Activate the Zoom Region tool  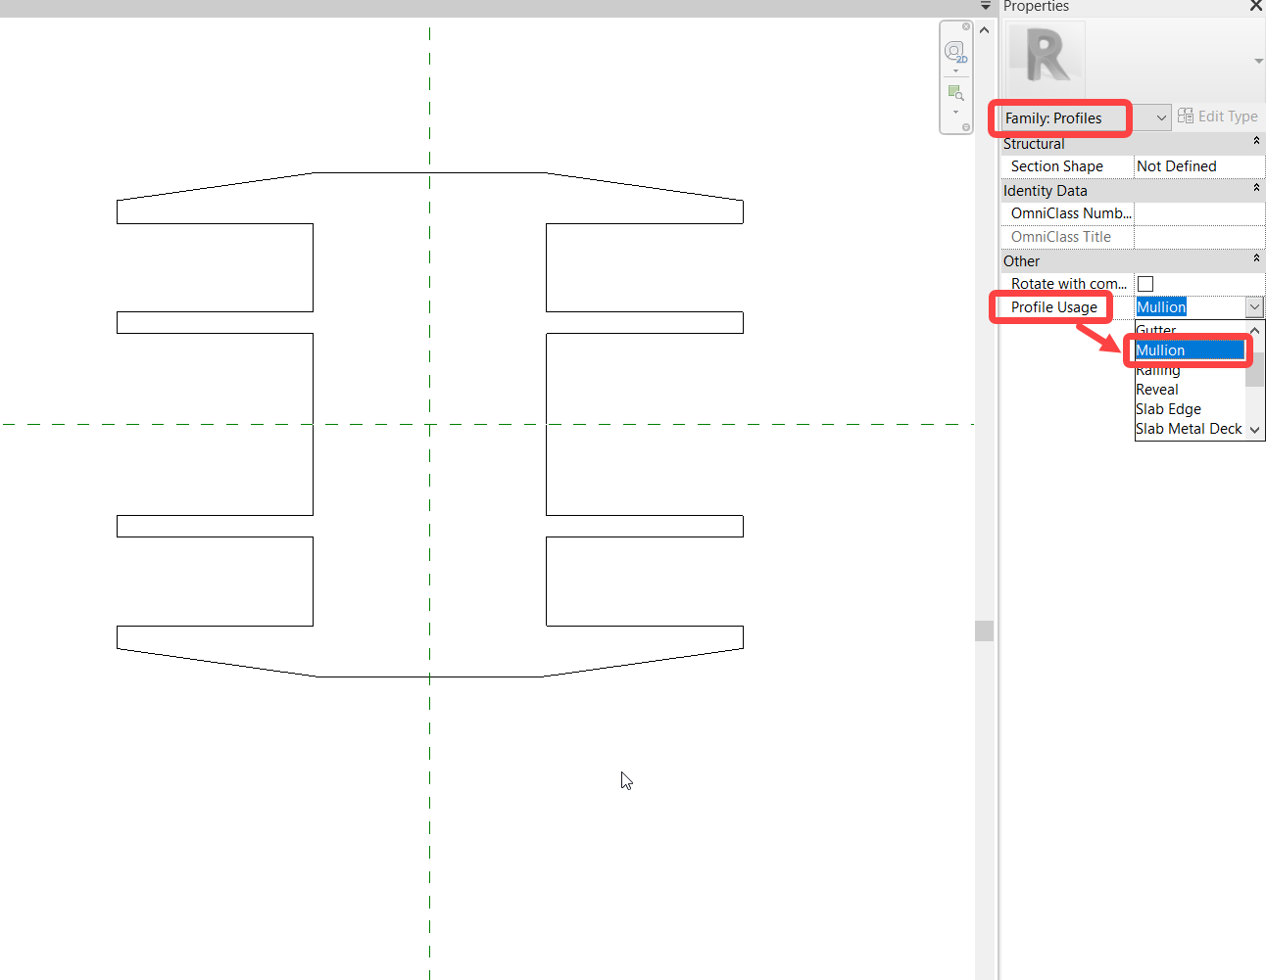pyautogui.click(x=954, y=92)
